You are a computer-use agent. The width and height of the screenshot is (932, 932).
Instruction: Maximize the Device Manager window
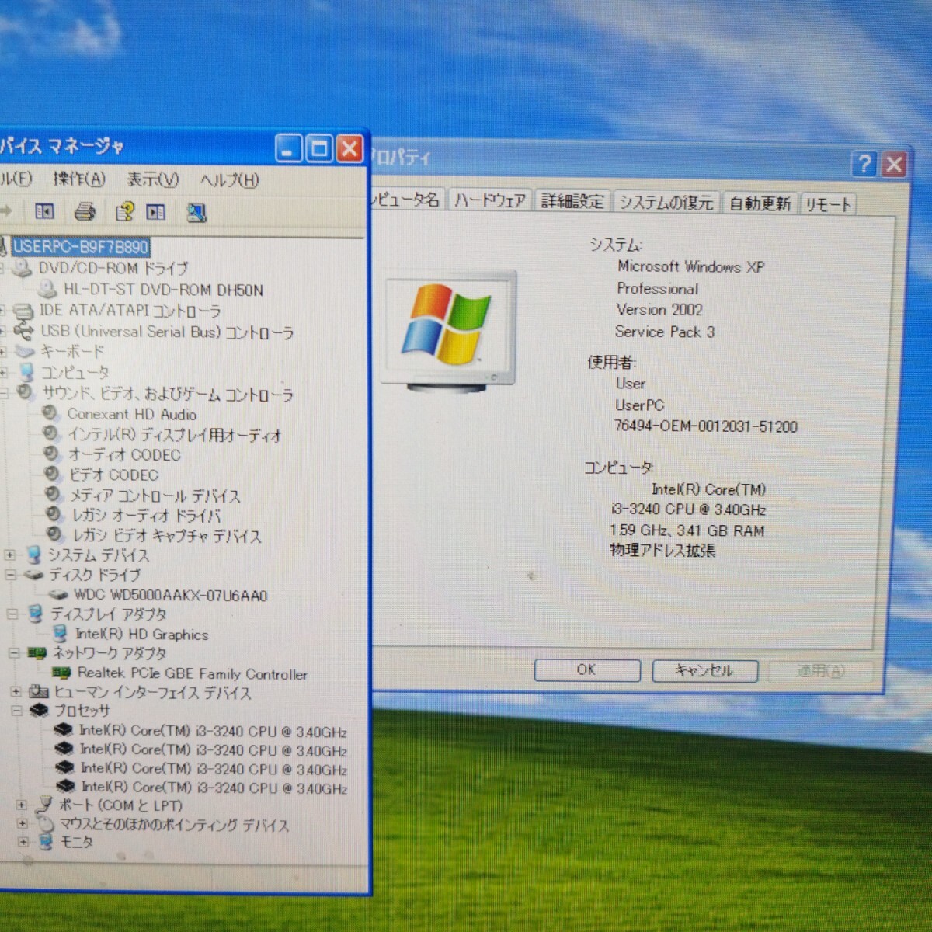pyautogui.click(x=318, y=148)
